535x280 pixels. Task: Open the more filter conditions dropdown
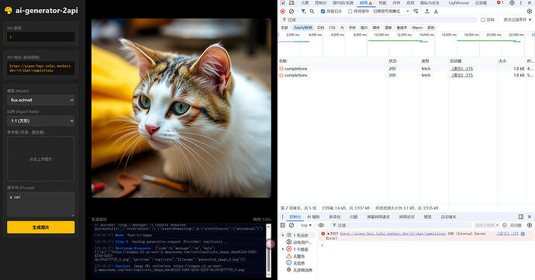[518, 20]
